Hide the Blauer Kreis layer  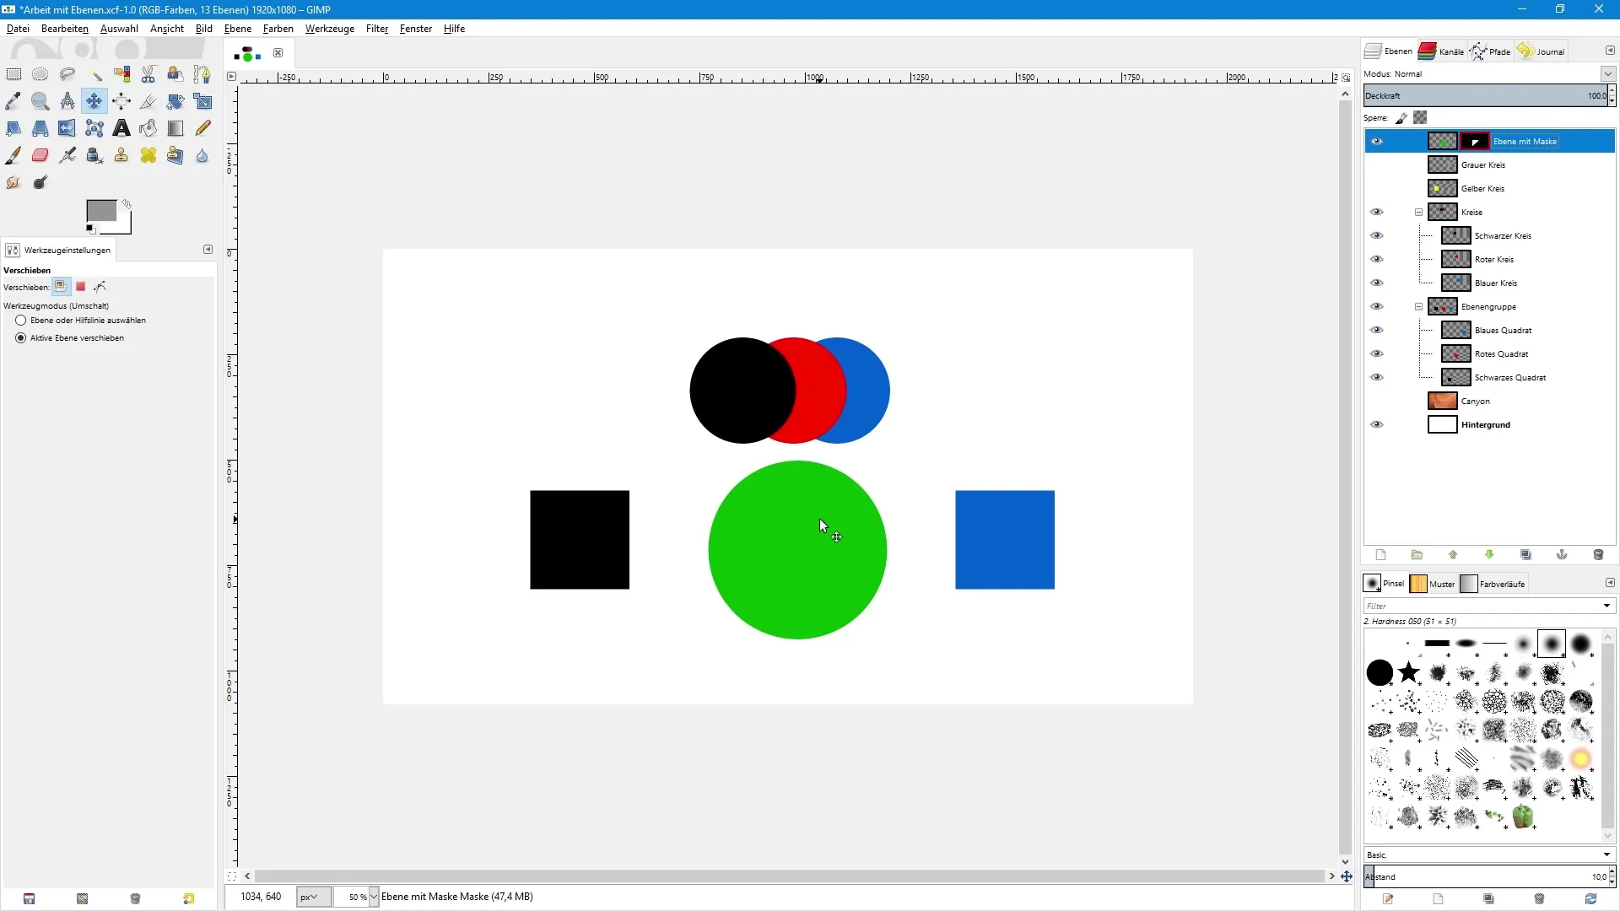pyautogui.click(x=1377, y=283)
